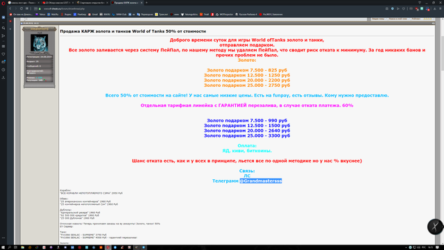Open the tabs search menu icon at top
This screenshot has height=250, width=444.
tap(420, 3)
